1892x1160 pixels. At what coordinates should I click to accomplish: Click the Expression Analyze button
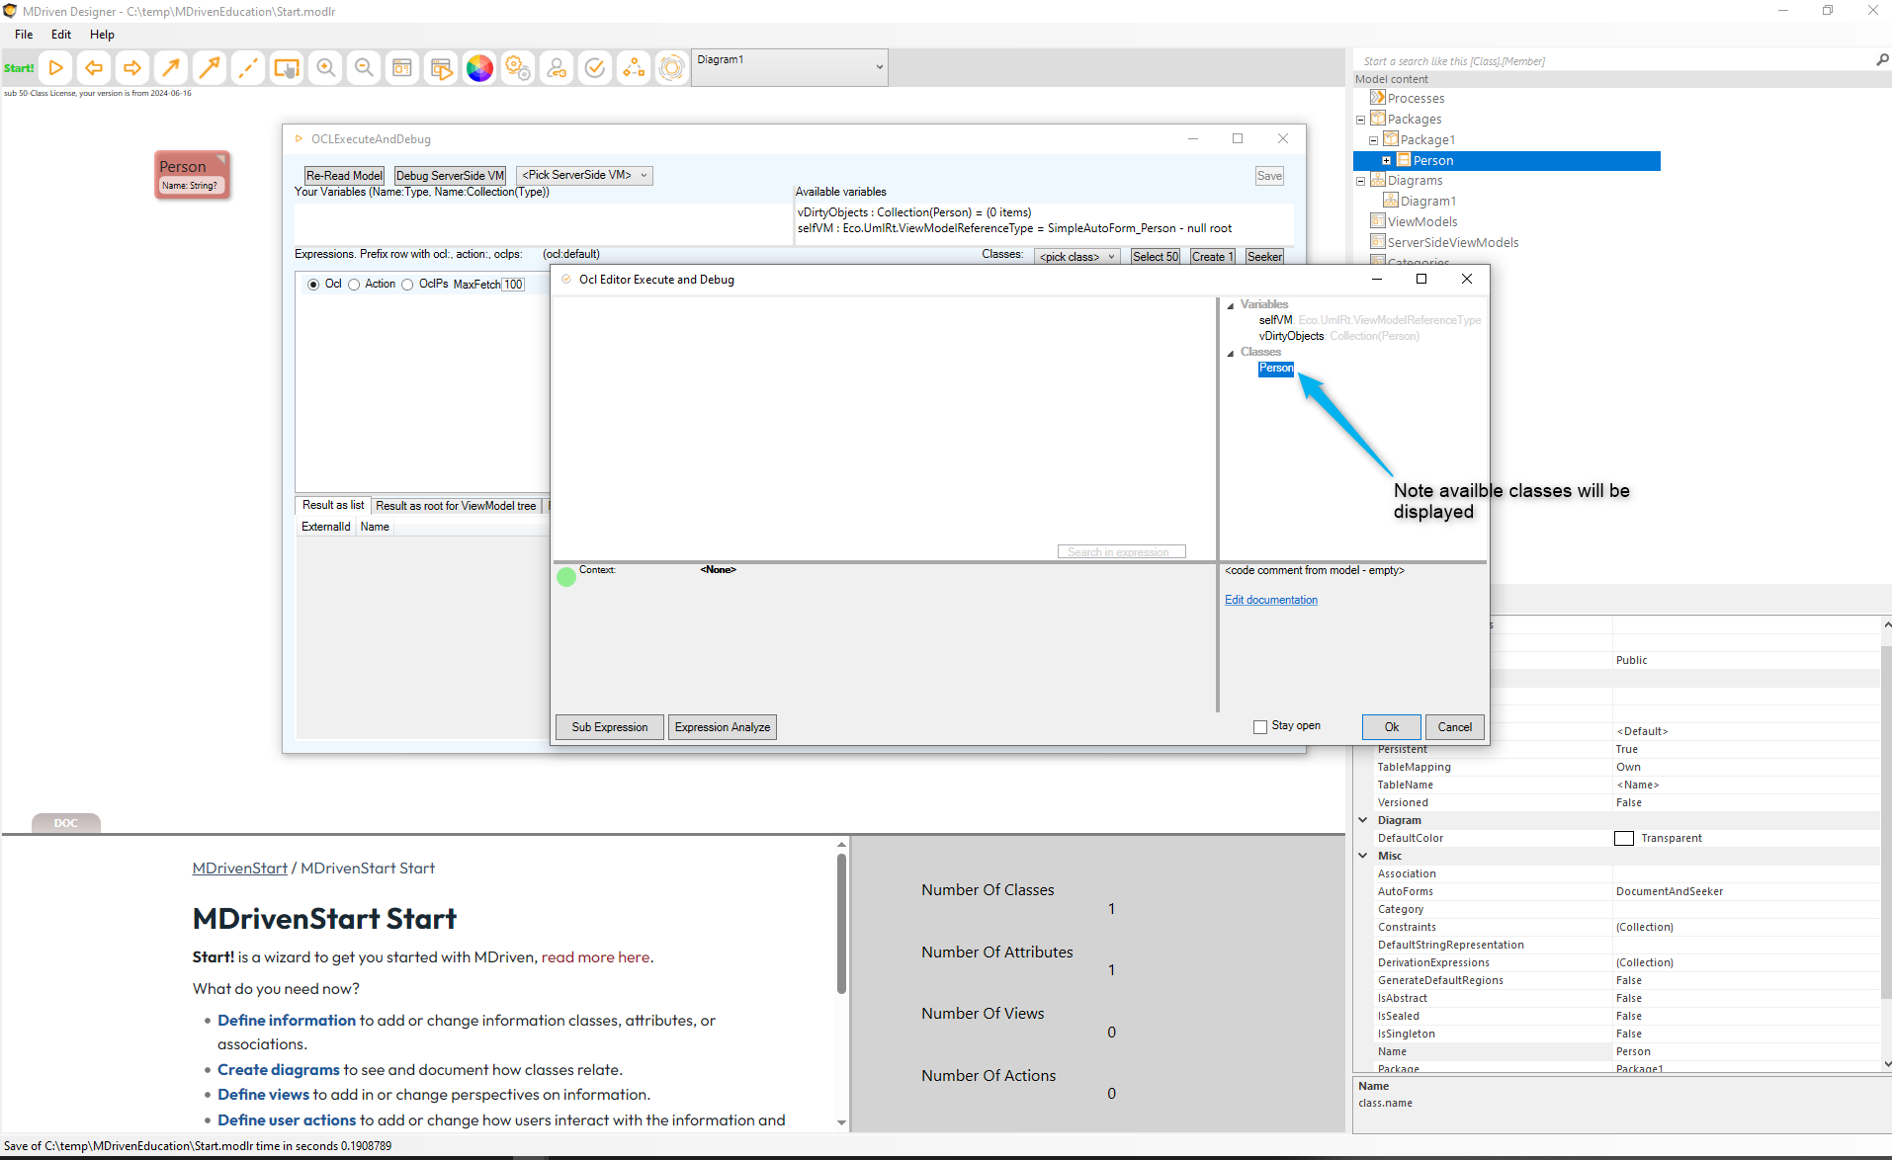[722, 727]
